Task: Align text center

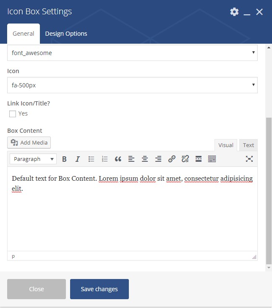Action: [145, 159]
